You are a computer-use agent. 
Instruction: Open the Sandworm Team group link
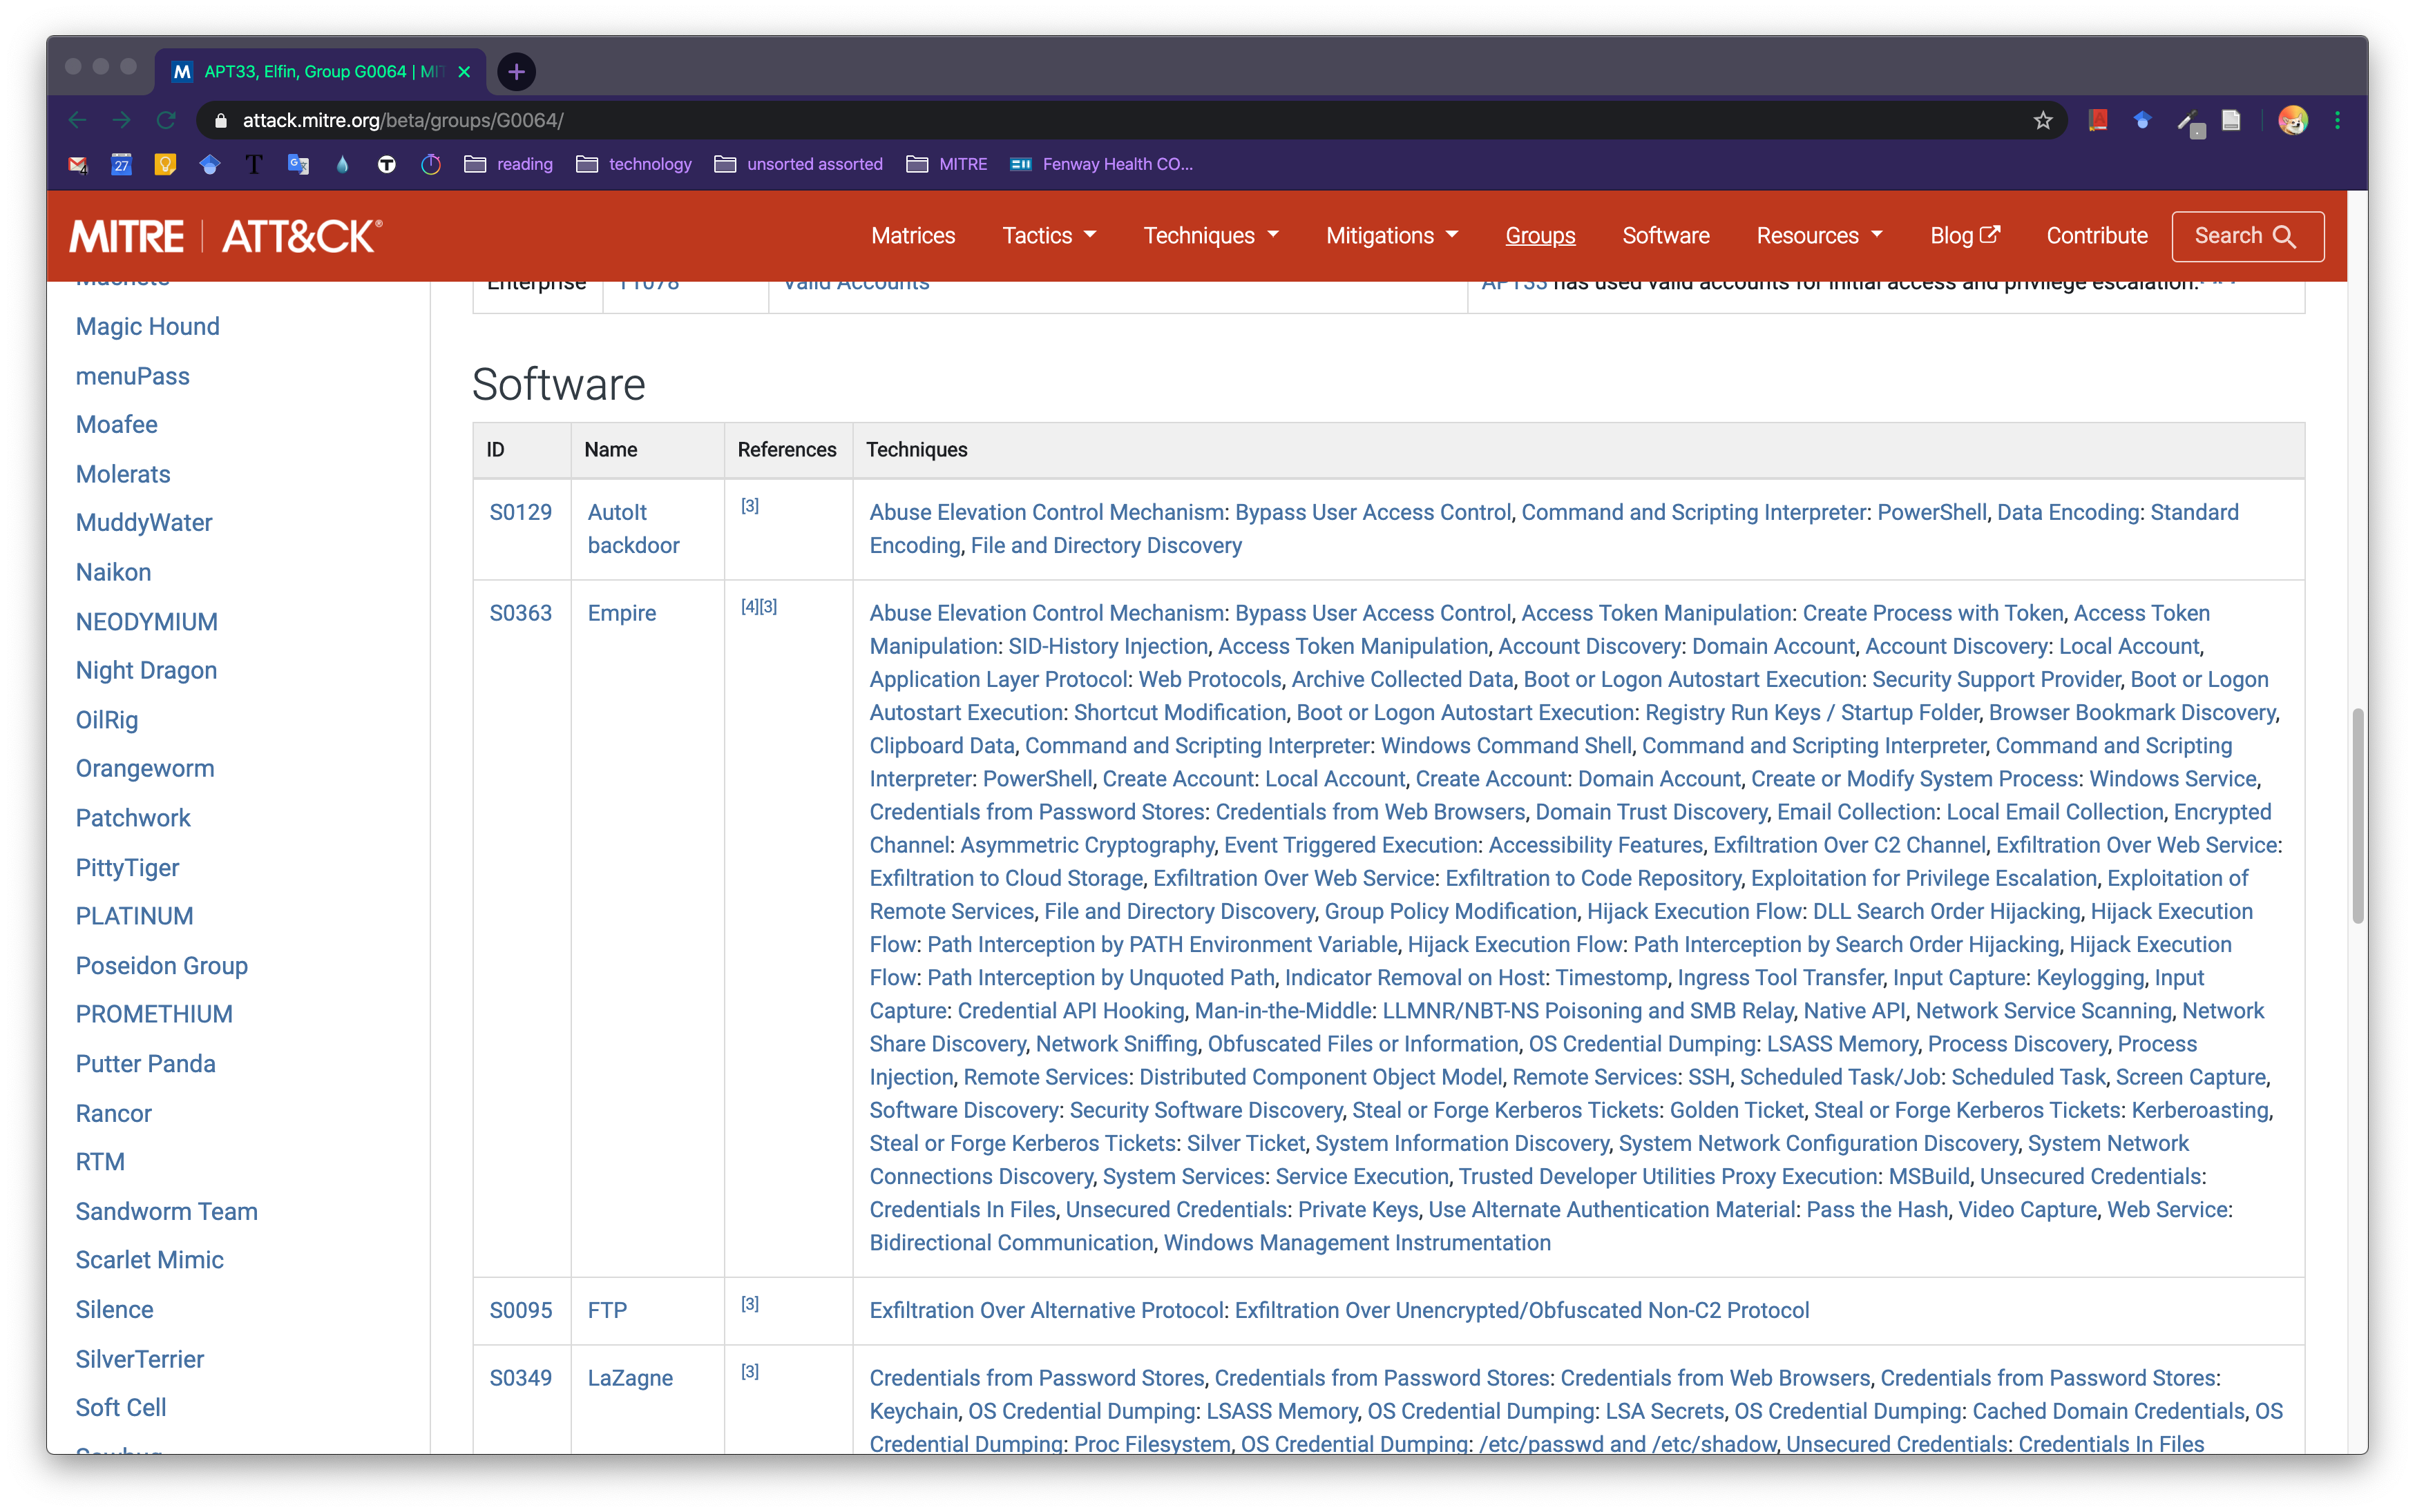[x=166, y=1211]
